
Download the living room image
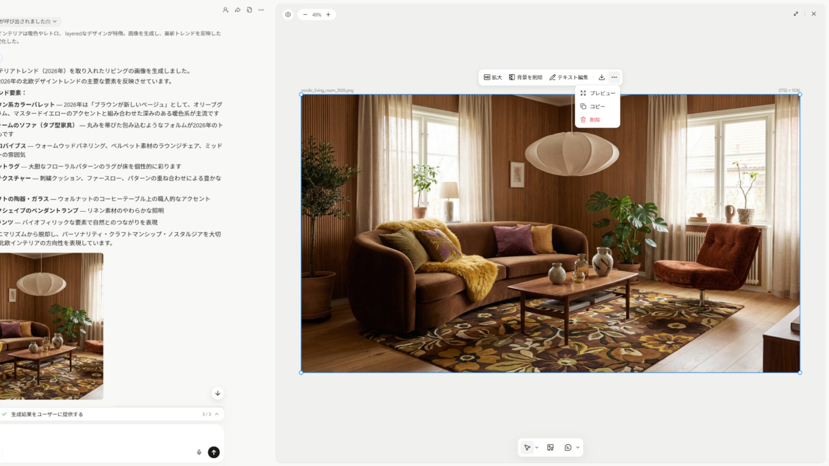pos(601,77)
